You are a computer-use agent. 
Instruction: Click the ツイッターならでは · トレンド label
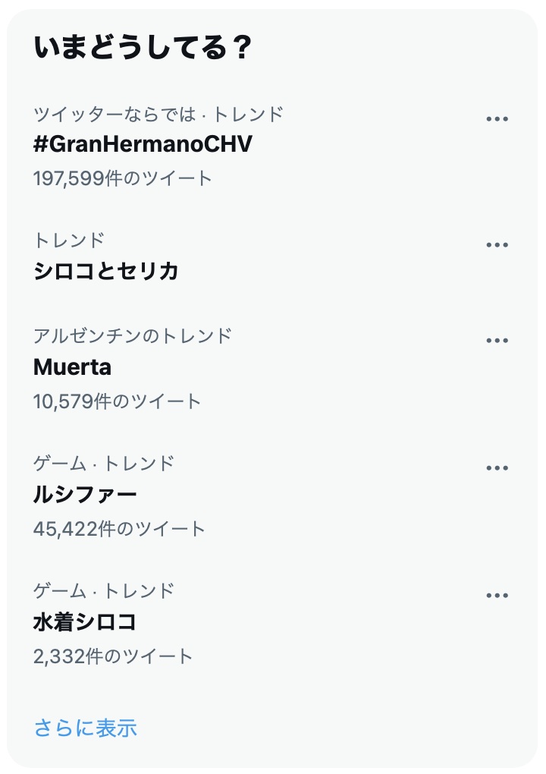[x=158, y=114]
